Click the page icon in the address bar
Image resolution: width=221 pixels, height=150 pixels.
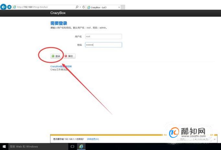(x=14, y=7)
